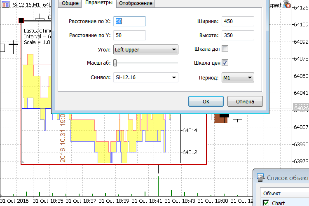This screenshot has width=309, height=206.
Task: Select the Chart row in the object list
Action: click(x=285, y=203)
